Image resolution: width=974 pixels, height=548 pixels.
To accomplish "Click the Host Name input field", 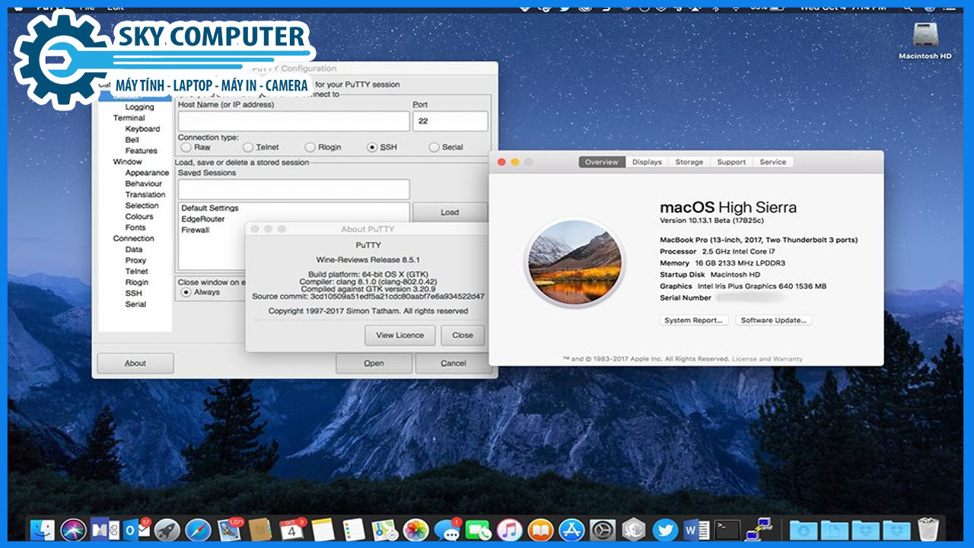I will (293, 121).
